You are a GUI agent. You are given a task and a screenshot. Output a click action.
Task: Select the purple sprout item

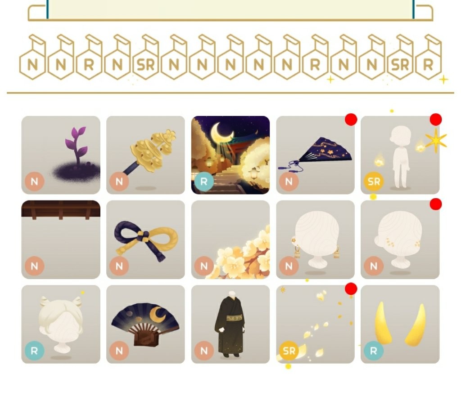click(61, 155)
